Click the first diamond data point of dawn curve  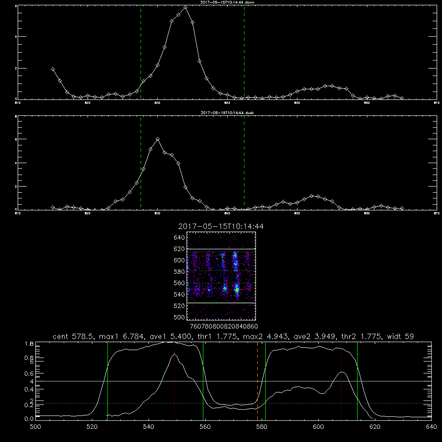tap(53, 69)
